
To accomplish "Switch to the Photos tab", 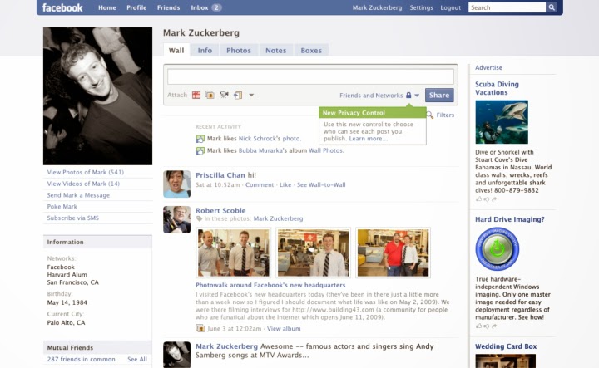I will (x=239, y=50).
